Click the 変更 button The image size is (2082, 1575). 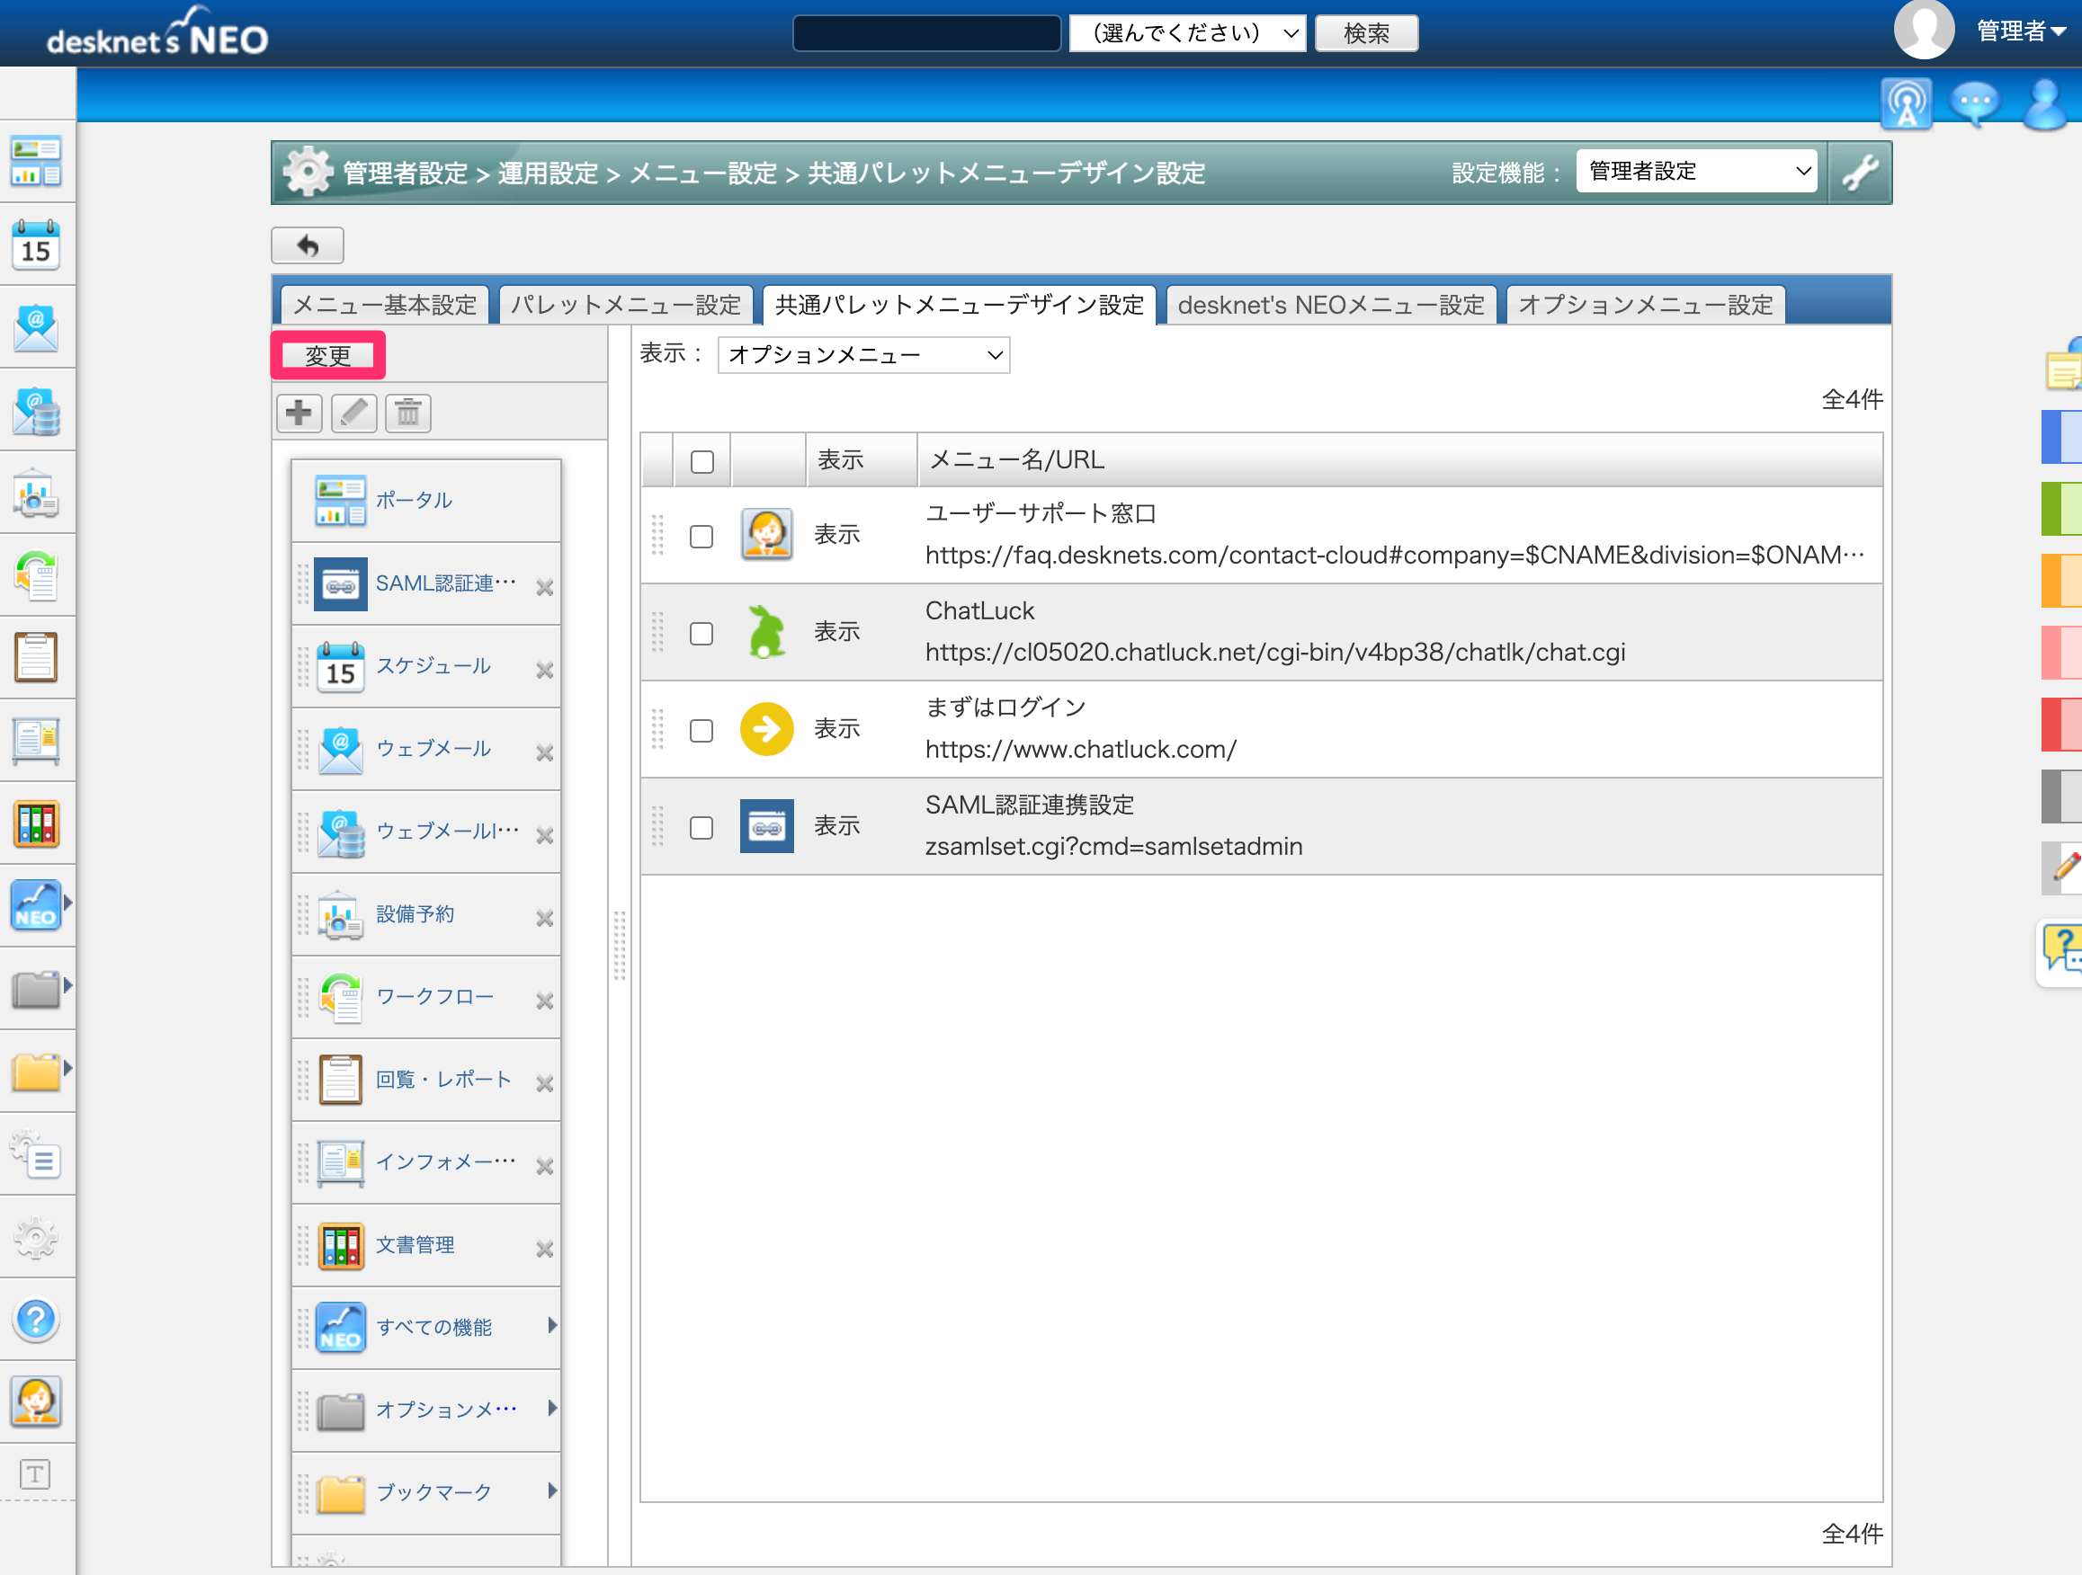(327, 355)
